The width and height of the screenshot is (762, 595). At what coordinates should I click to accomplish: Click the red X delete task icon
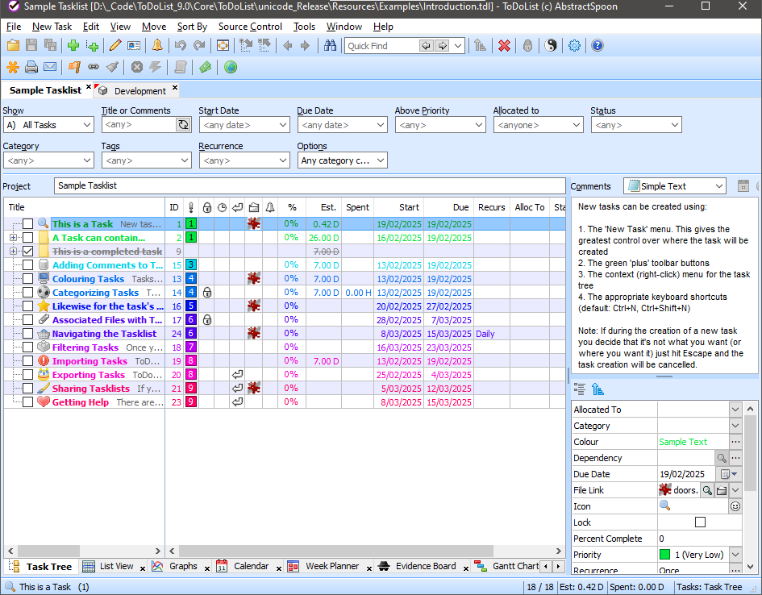click(504, 46)
